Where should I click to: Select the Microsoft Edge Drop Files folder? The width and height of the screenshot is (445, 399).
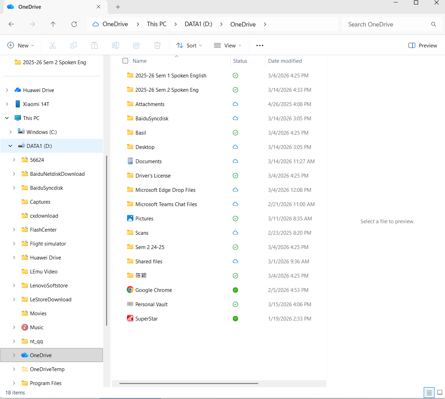219,190
